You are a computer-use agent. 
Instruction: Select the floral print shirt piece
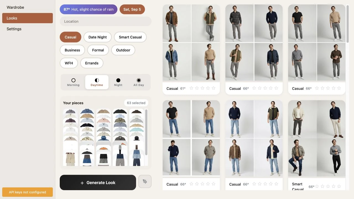click(87, 139)
